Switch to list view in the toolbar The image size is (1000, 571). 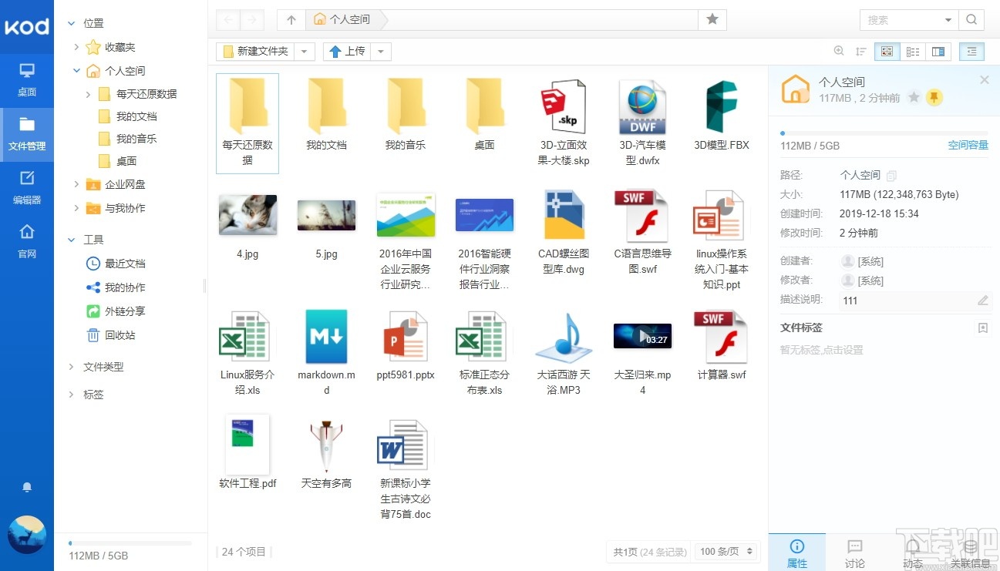912,51
